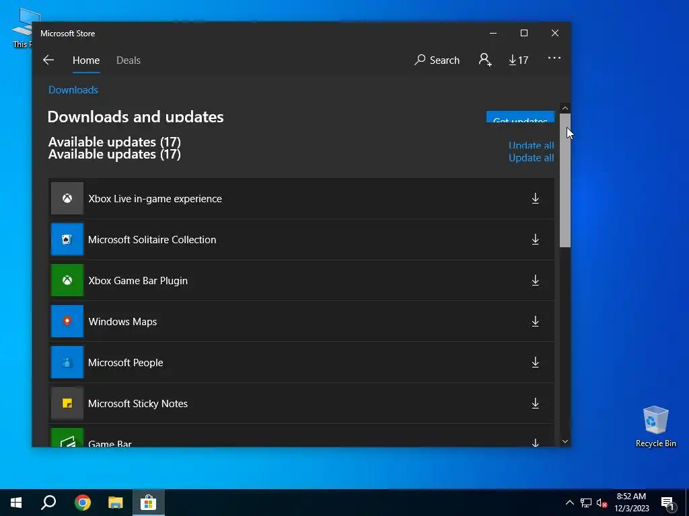The width and height of the screenshot is (689, 516).
Task: Open taskbar search magnifier
Action: point(48,503)
